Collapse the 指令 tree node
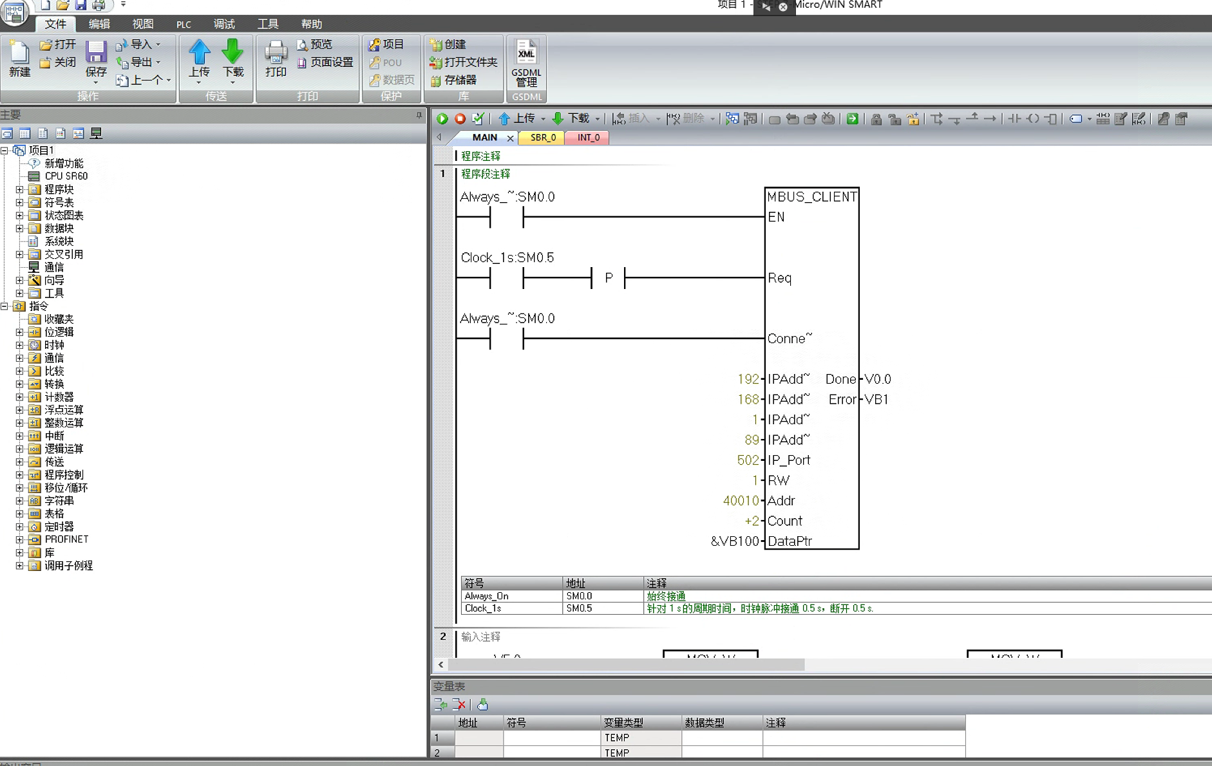This screenshot has width=1212, height=766. 4,306
